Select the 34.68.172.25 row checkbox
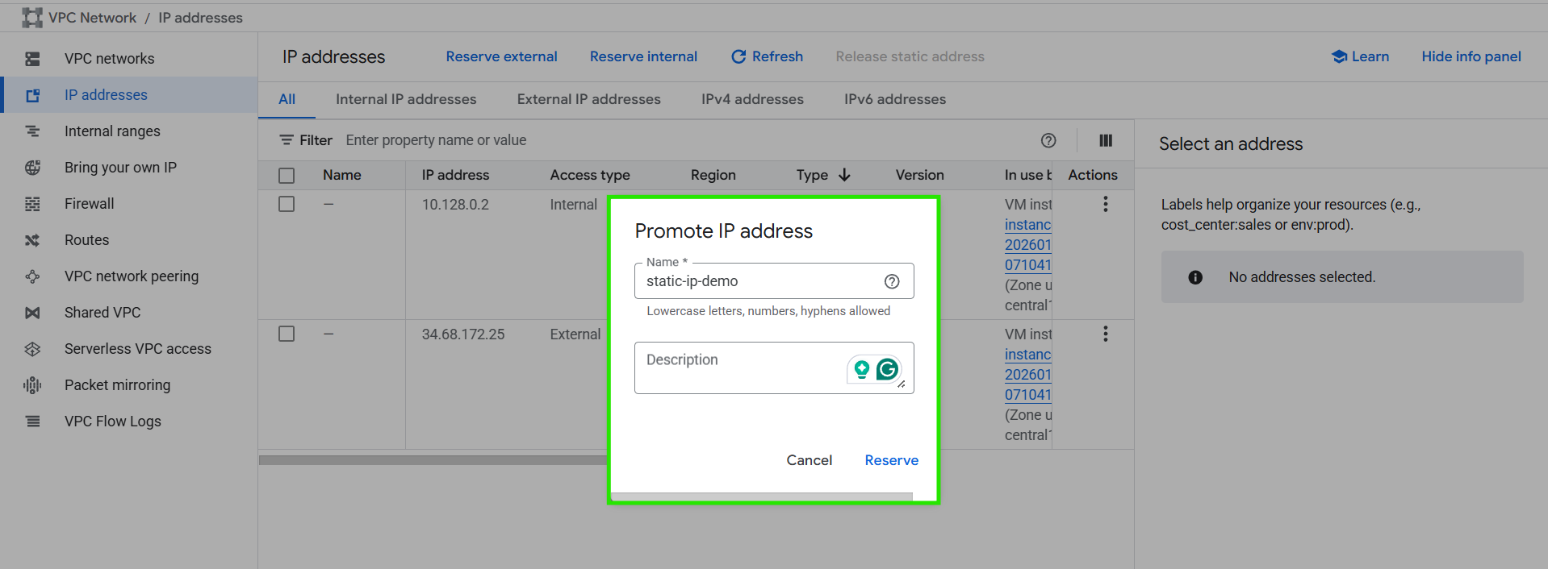The height and width of the screenshot is (569, 1548). (287, 334)
